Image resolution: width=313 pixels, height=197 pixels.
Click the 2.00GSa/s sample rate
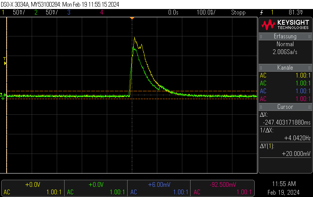[x=285, y=52]
